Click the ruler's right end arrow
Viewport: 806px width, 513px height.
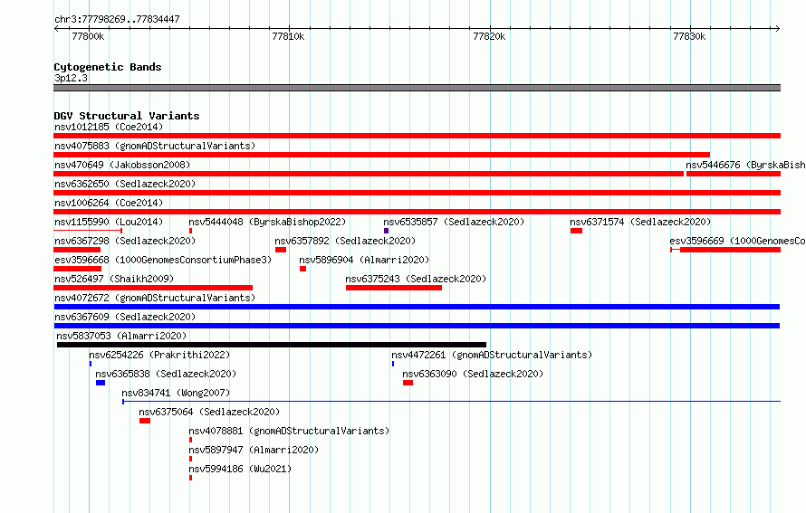[778, 28]
